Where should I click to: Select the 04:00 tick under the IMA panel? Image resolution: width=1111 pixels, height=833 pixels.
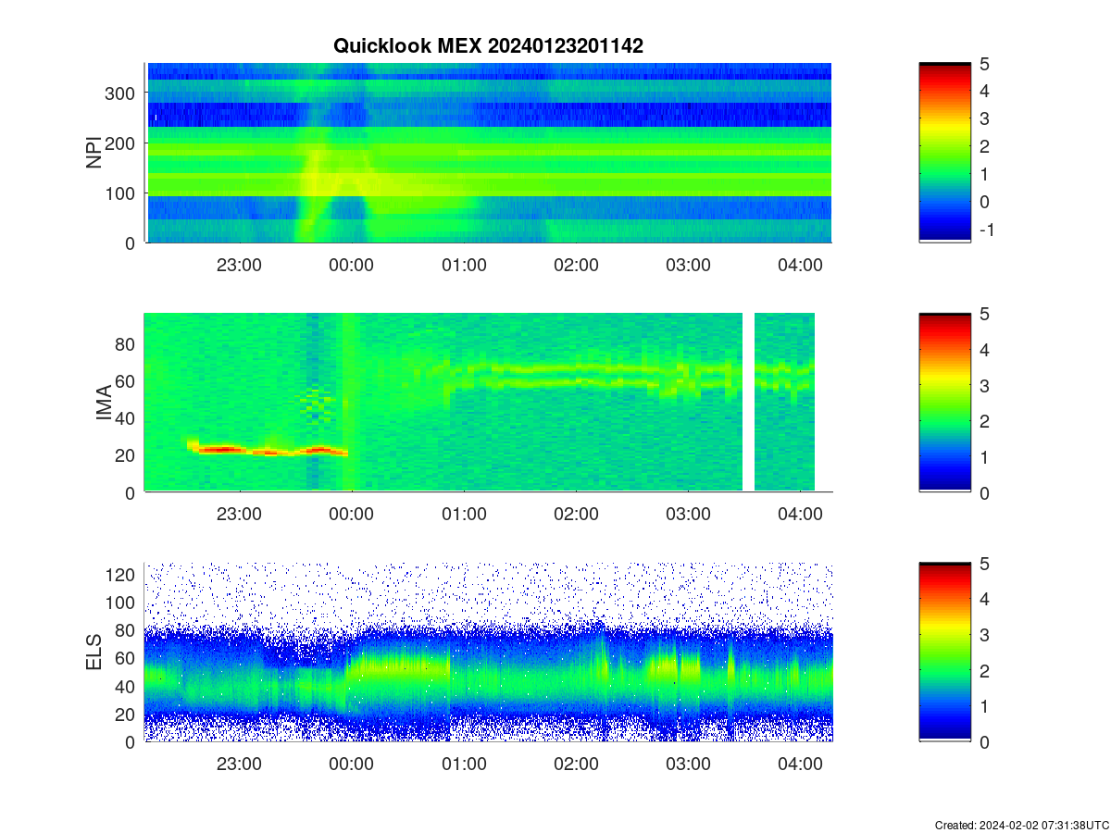click(x=800, y=515)
